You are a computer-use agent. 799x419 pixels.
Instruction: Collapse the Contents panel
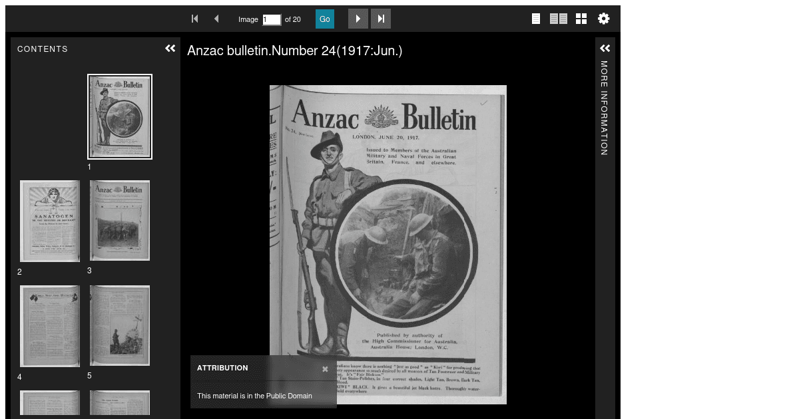tap(170, 48)
